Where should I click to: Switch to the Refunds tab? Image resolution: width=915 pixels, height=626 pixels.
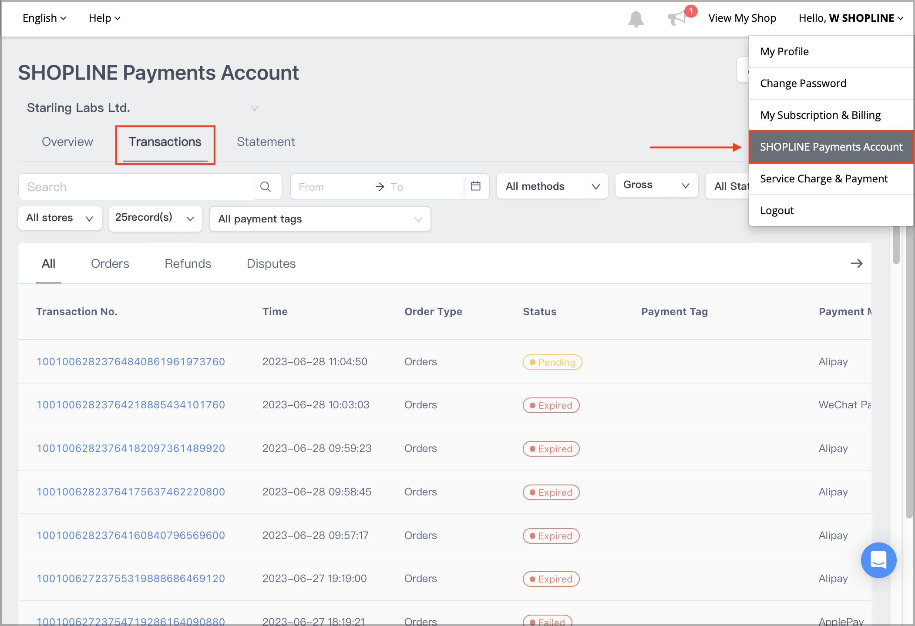pyautogui.click(x=188, y=264)
